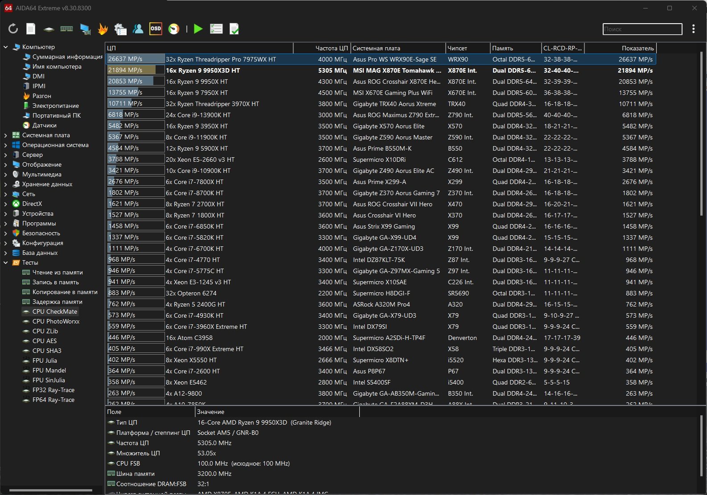Click the document with green checkmark icon
The height and width of the screenshot is (495, 707).
234,29
